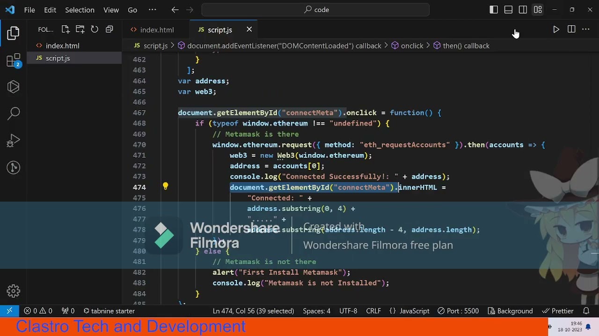
Task: Go forward with navigation arrow
Action: (x=190, y=10)
